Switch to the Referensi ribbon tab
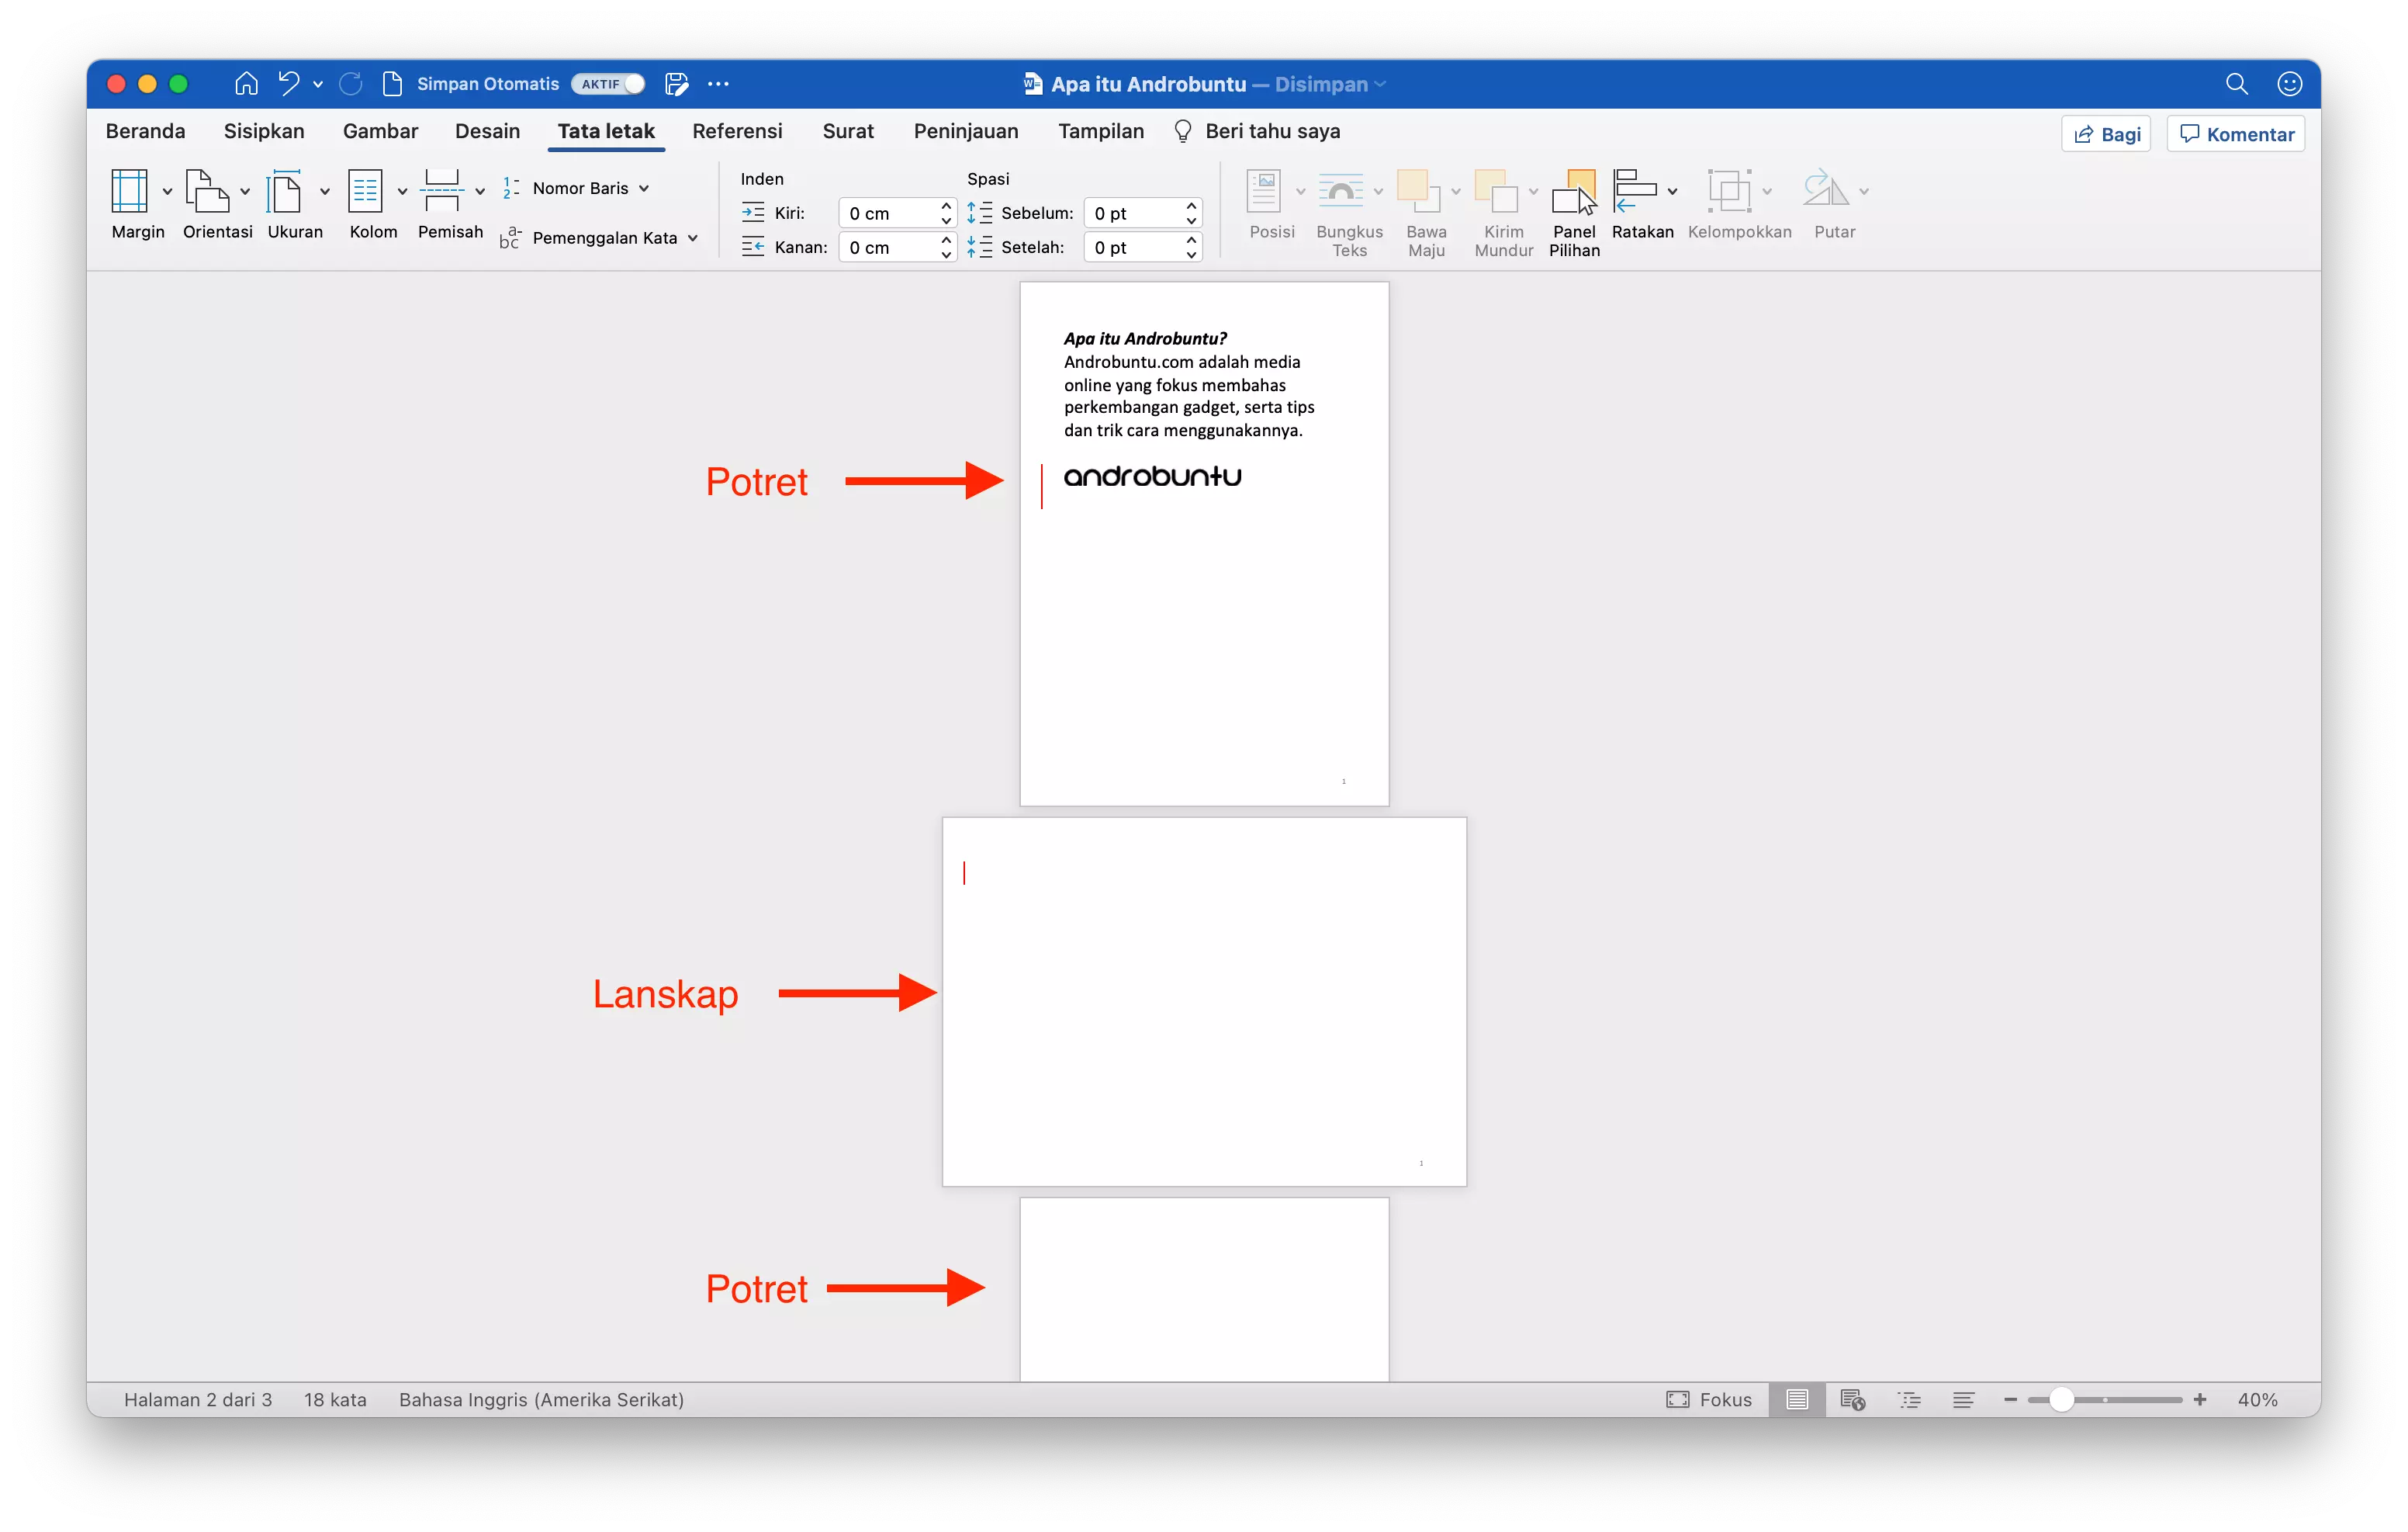Image resolution: width=2408 pixels, height=1532 pixels. pyautogui.click(x=737, y=131)
